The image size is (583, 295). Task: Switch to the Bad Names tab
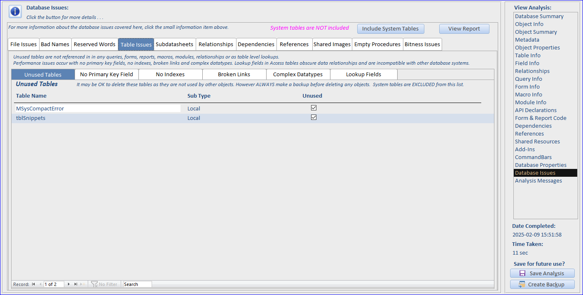pos(55,44)
